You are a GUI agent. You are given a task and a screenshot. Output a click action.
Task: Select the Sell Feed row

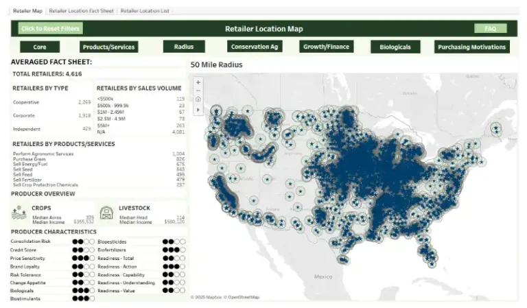99,175
